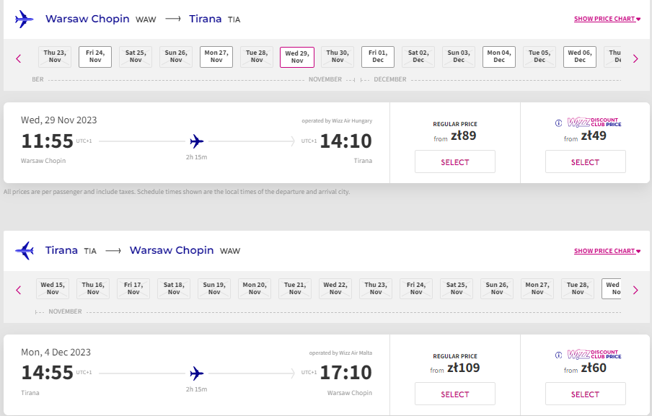This screenshot has width=652, height=416.
Task: Click info icon beside return Wizz Discount Club price
Action: [558, 355]
